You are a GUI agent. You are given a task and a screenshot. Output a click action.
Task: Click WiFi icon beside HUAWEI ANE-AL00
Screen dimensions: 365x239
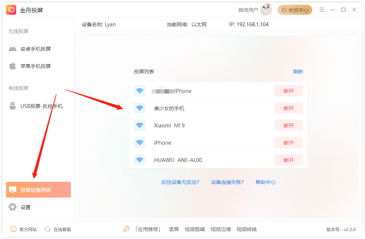pyautogui.click(x=140, y=160)
